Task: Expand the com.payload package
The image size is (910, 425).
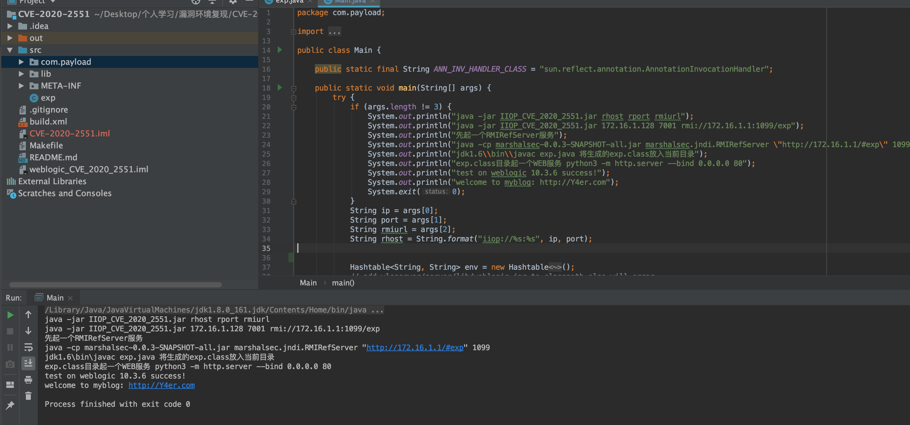Action: [x=21, y=62]
